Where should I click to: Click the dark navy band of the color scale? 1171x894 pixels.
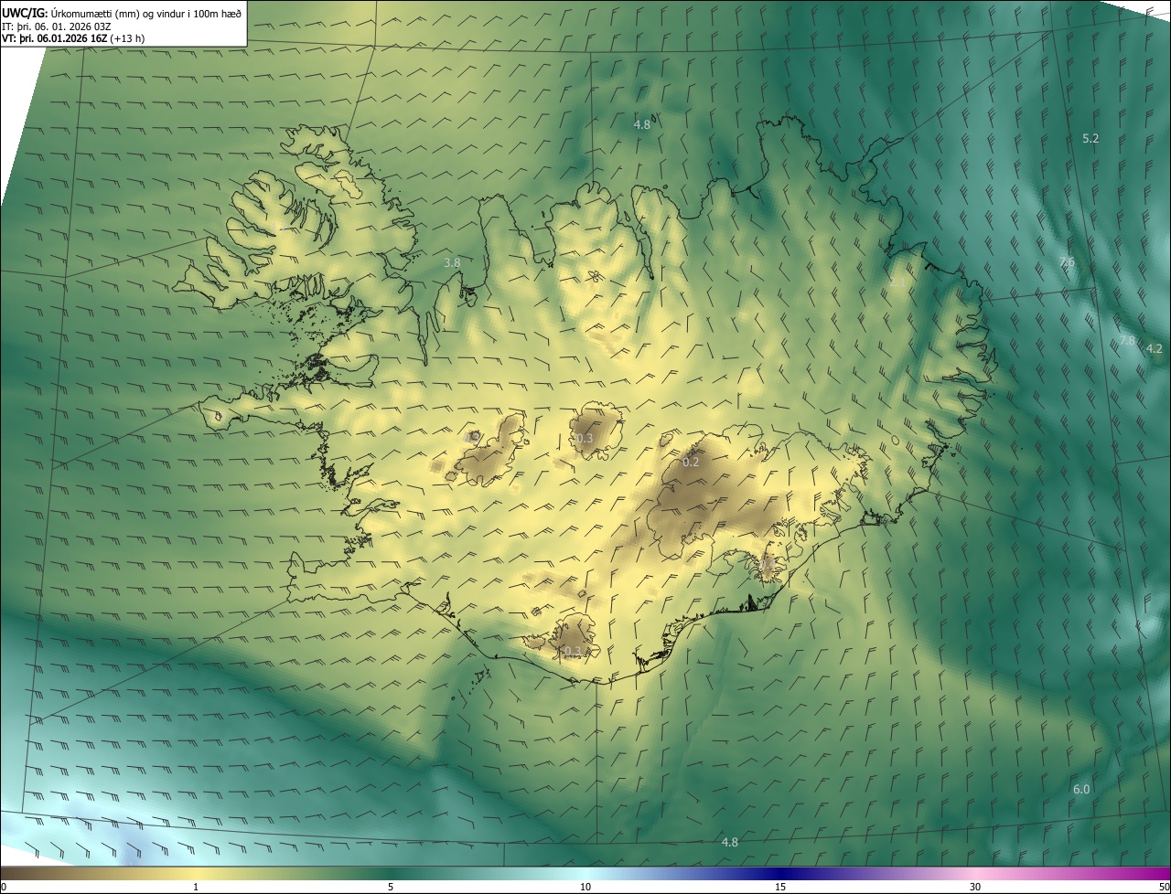(x=780, y=873)
